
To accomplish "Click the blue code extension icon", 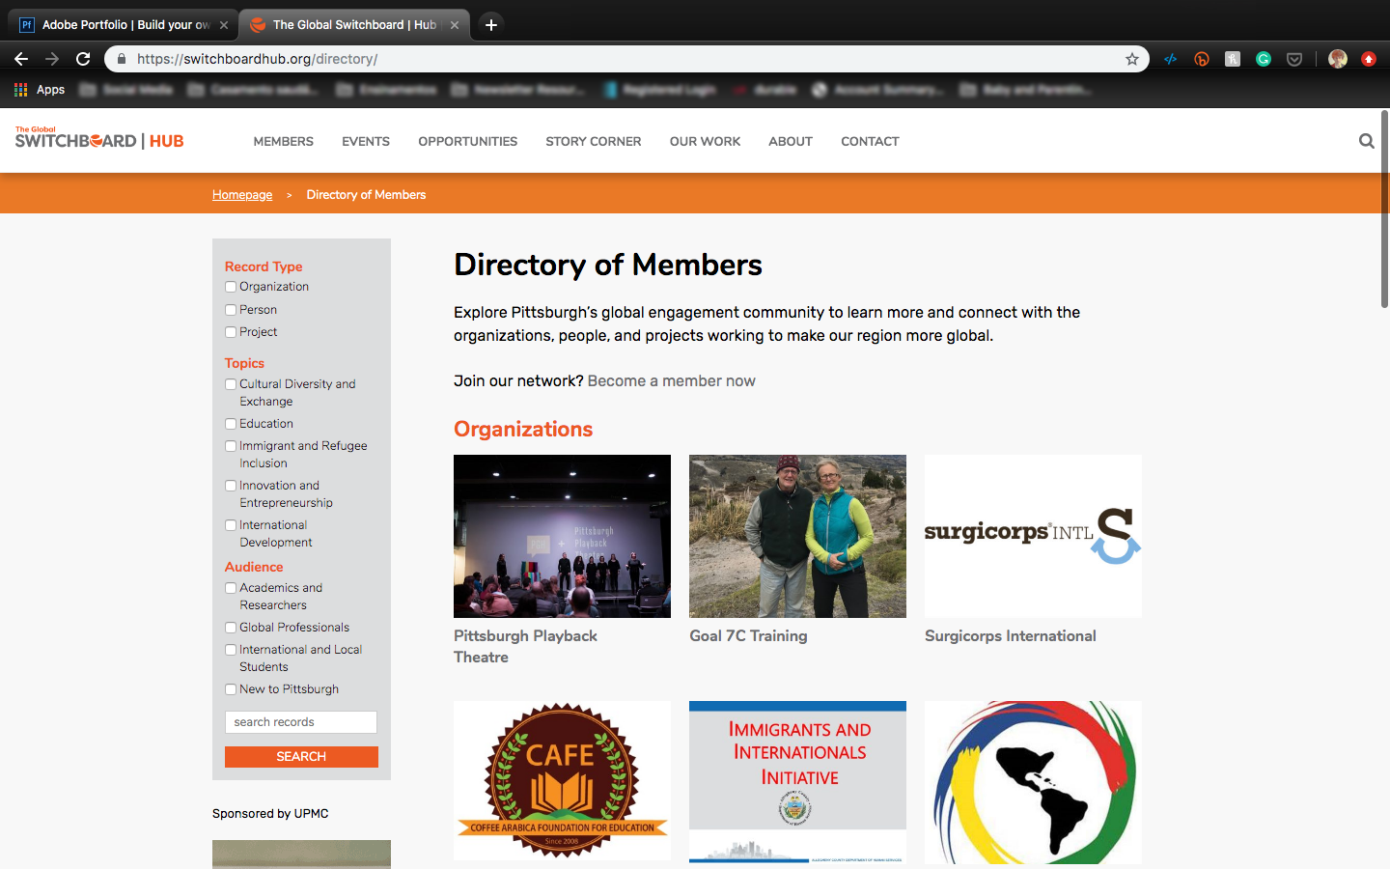I will pyautogui.click(x=1171, y=59).
